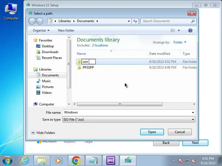This screenshot has width=222, height=166.
Task: Refresh the Documents location
Action: (x=135, y=21)
